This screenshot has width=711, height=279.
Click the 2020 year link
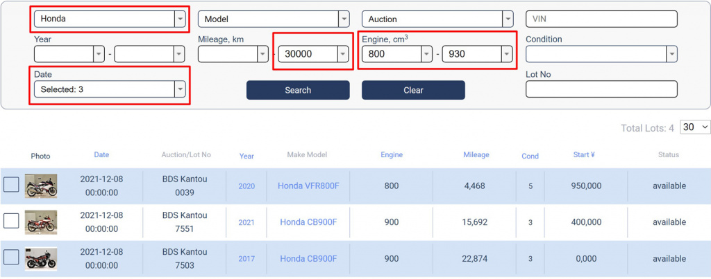click(246, 186)
